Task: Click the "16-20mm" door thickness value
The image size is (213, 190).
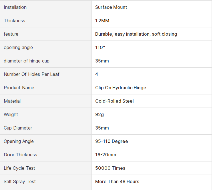Action: pos(105,155)
